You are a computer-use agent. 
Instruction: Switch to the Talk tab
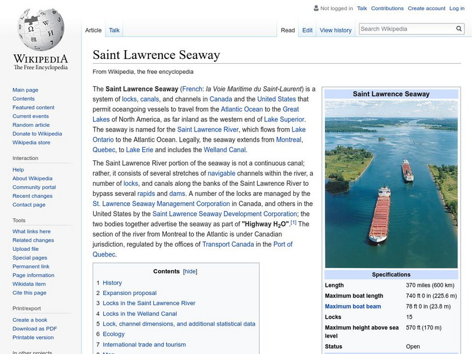[x=113, y=30]
